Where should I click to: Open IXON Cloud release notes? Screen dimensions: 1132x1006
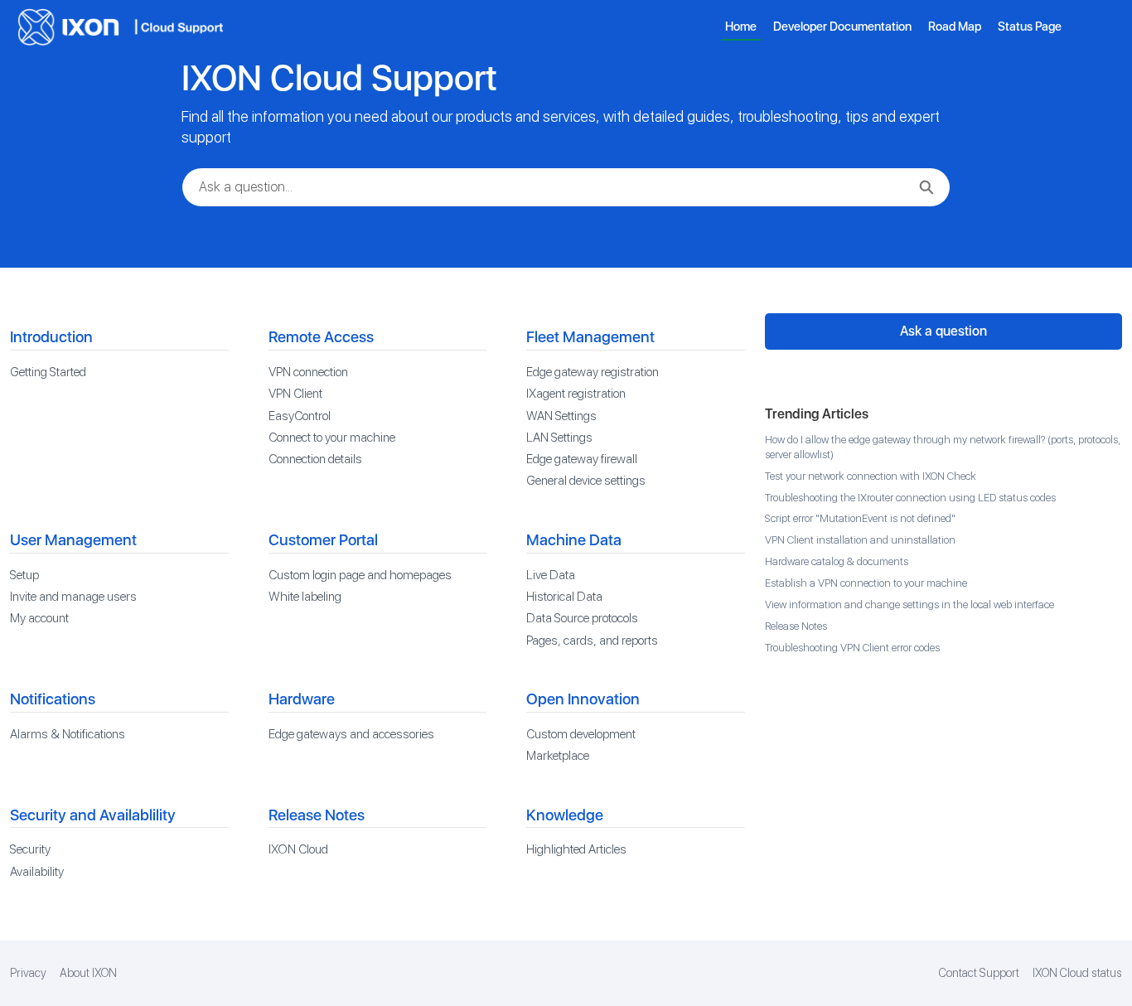298,849
